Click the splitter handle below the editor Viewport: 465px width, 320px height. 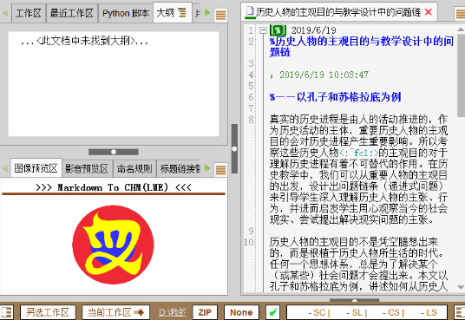[354, 300]
